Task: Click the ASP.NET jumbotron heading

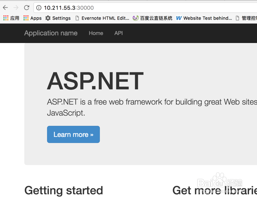Action: 95,81
